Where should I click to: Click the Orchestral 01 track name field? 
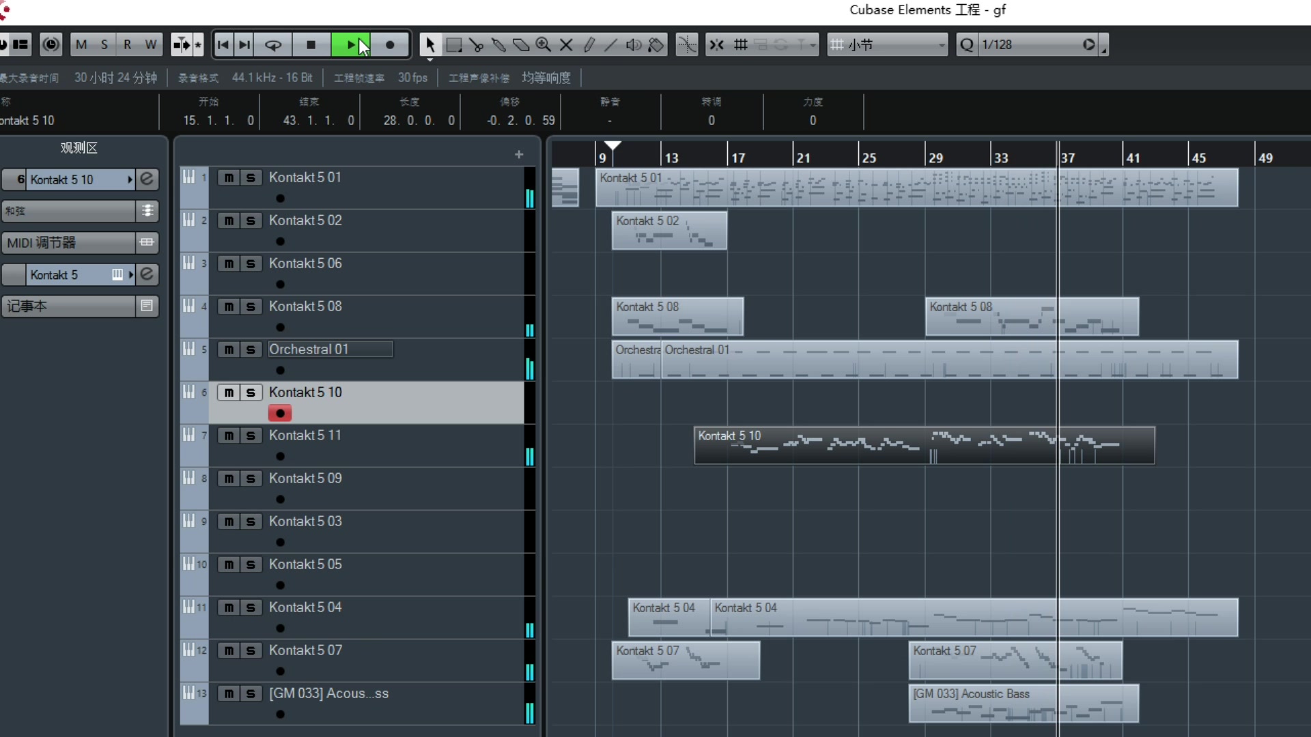point(330,349)
